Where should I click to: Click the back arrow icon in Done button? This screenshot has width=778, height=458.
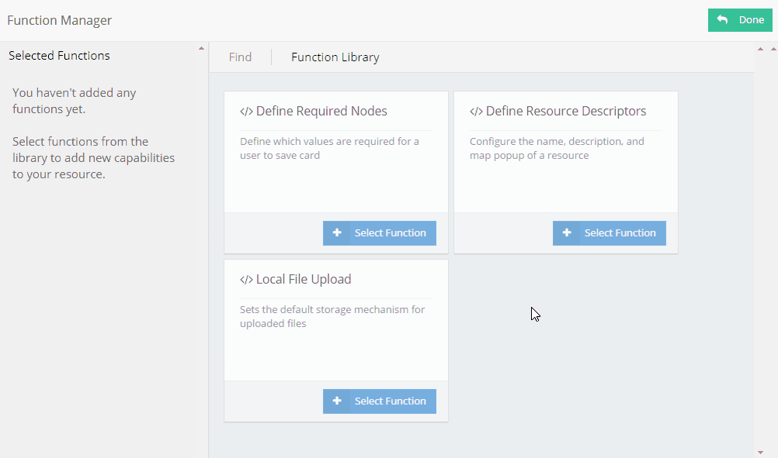(x=723, y=20)
